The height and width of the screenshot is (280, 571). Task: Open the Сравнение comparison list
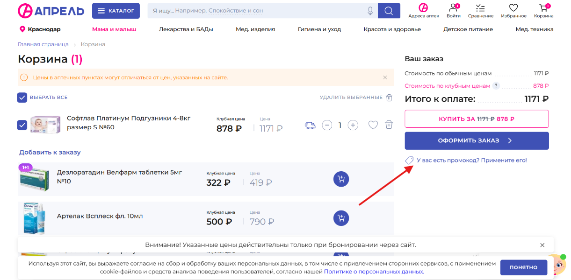pos(481,11)
